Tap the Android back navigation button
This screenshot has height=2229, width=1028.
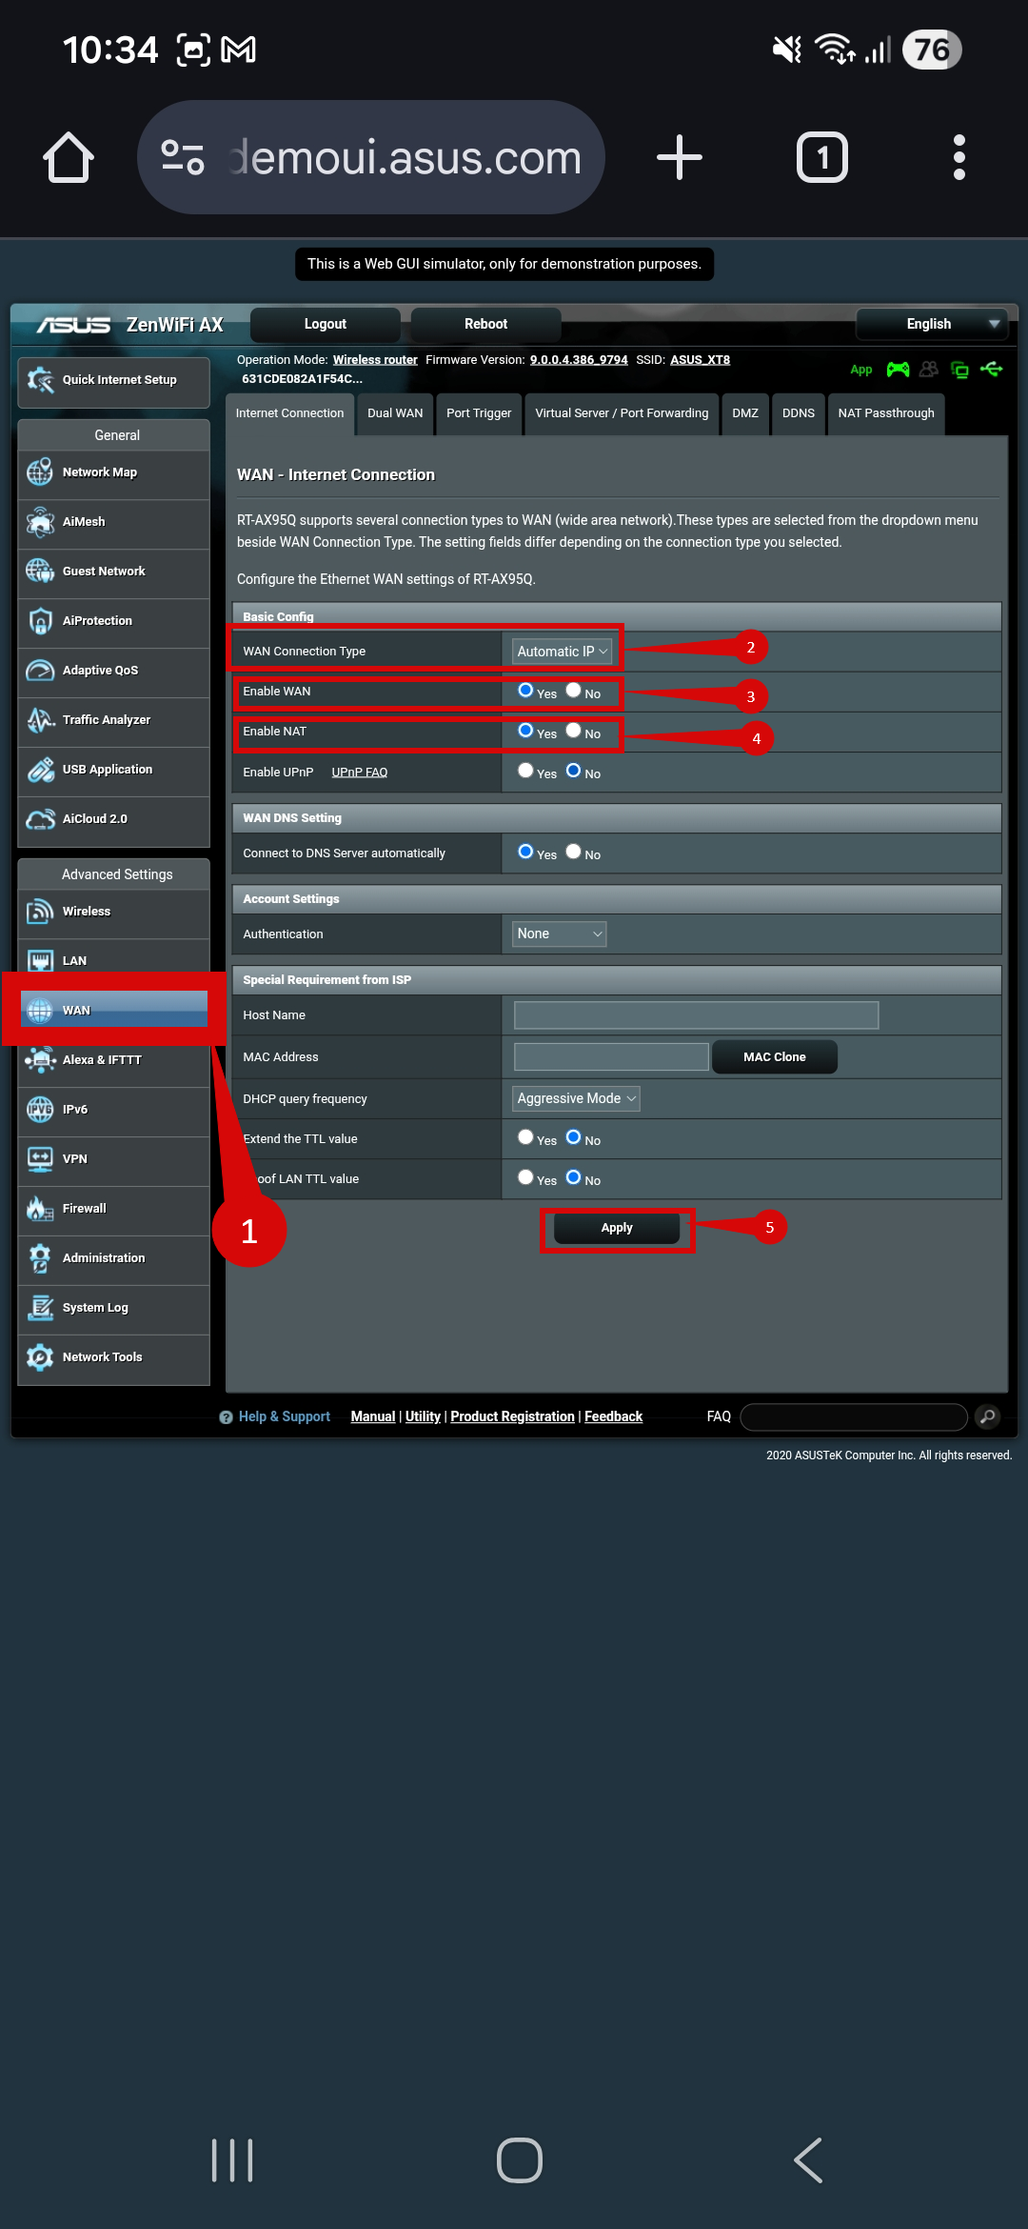click(x=808, y=2159)
